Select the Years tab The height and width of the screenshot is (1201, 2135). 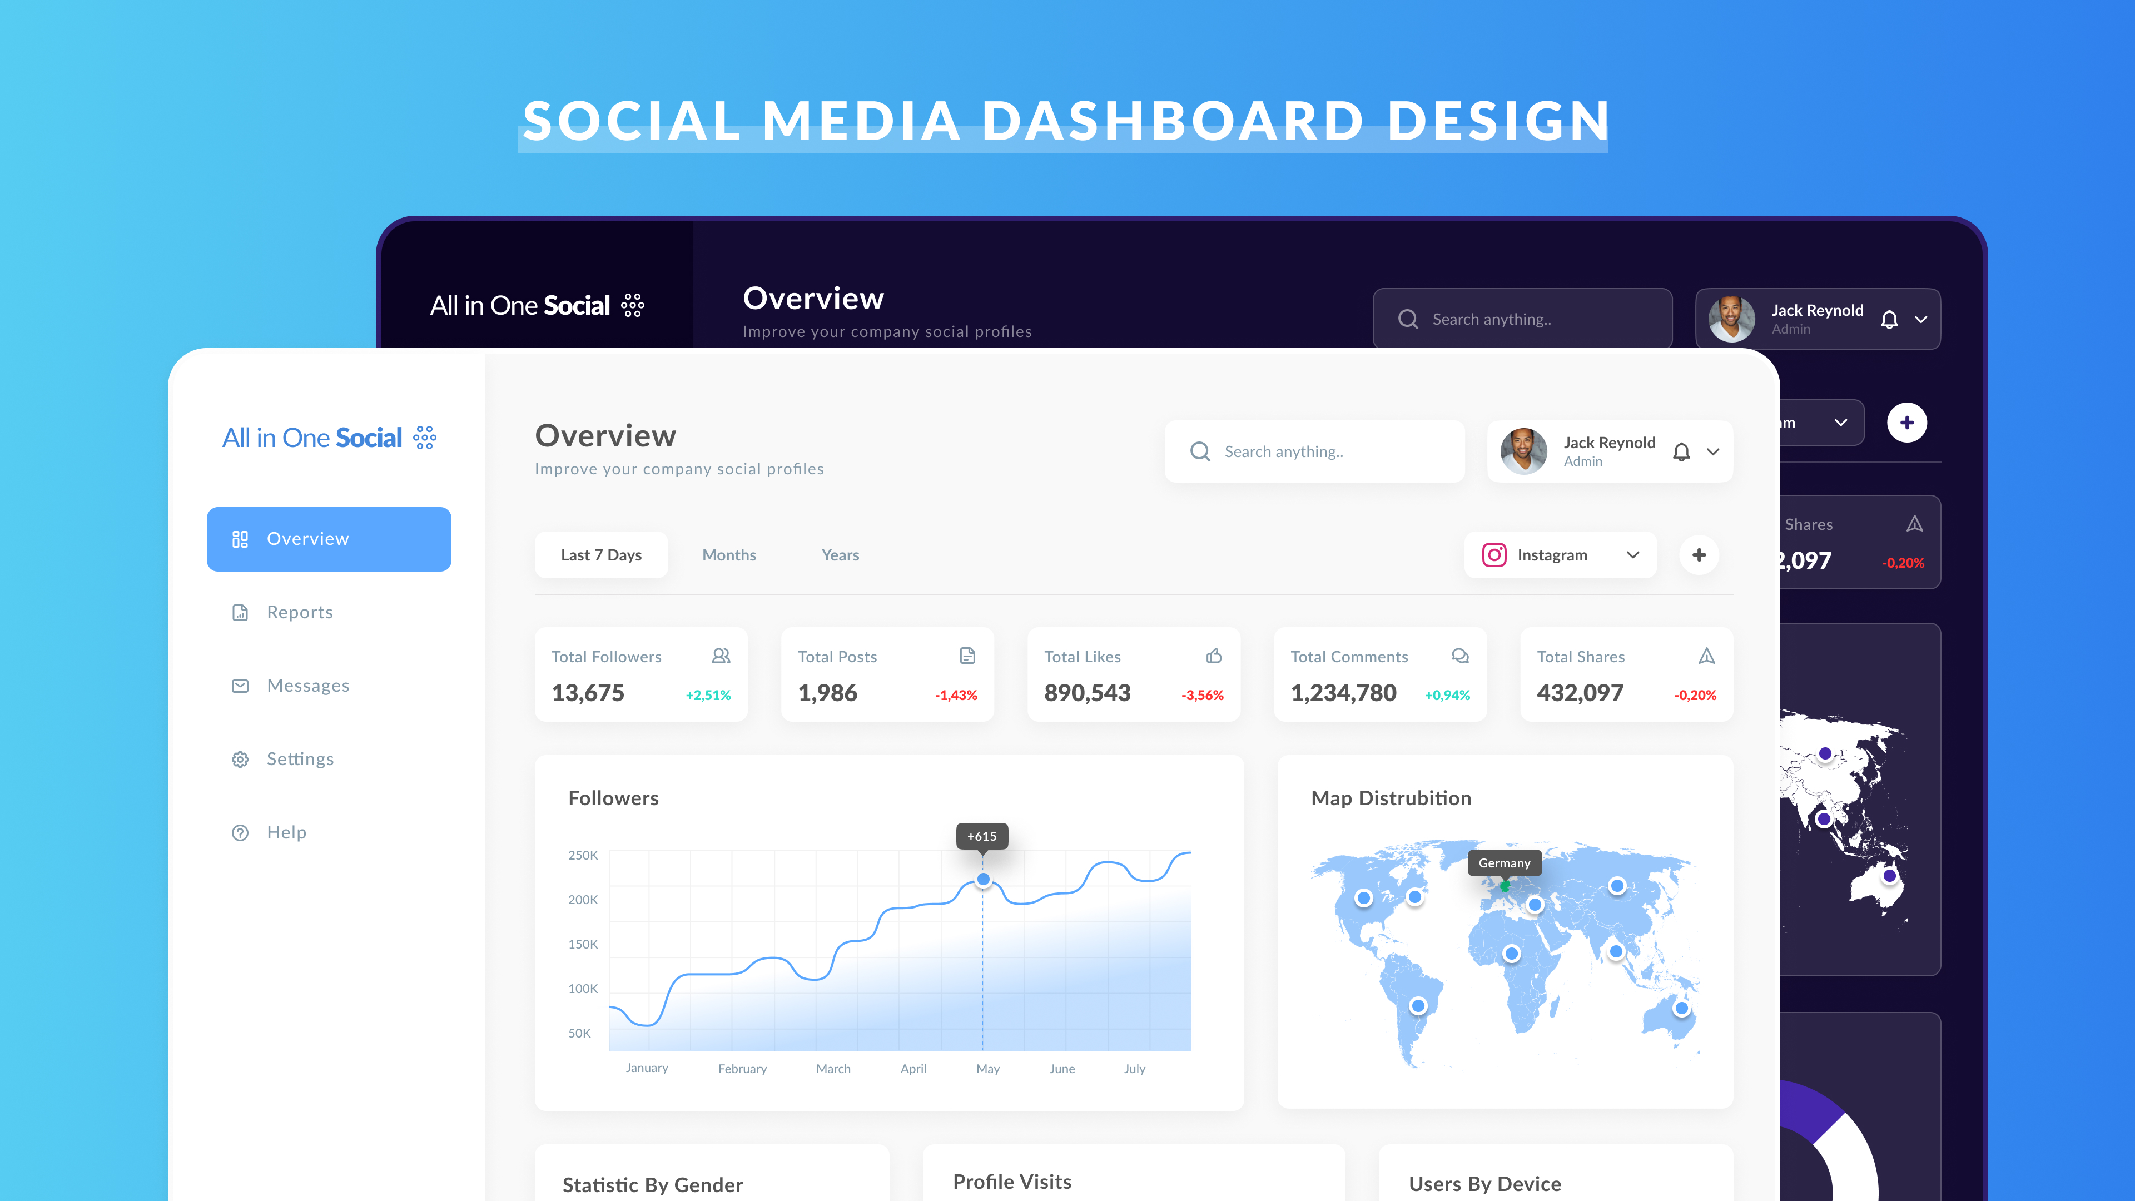(x=840, y=554)
